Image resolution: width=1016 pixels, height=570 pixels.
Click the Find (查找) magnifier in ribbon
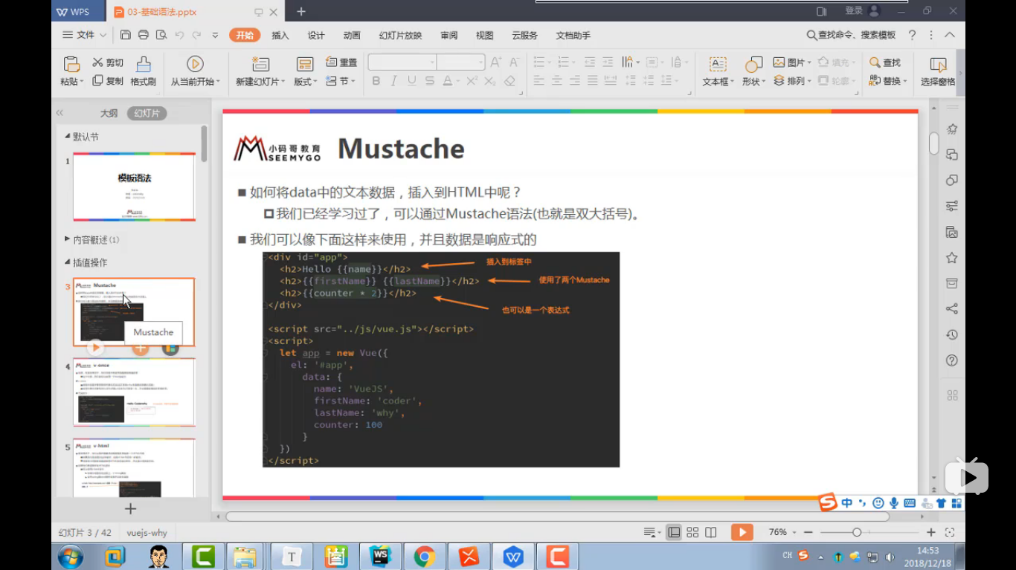[x=884, y=62]
